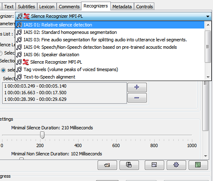
Task: Select the Recognizers tab
Action: coord(96,6)
